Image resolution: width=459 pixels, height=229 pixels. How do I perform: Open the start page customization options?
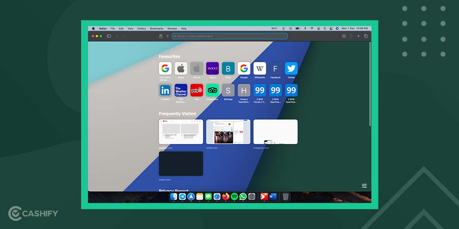point(364,185)
